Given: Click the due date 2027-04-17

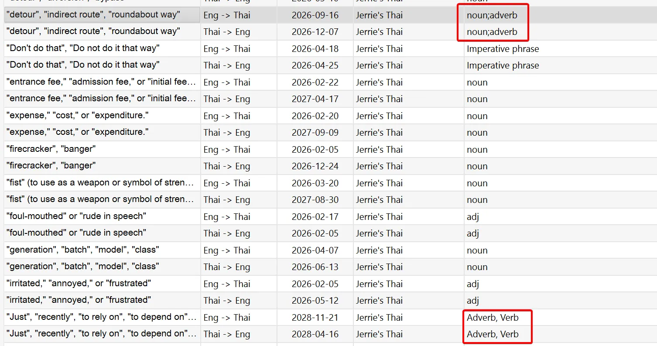Looking at the screenshot, I should click(x=315, y=99).
